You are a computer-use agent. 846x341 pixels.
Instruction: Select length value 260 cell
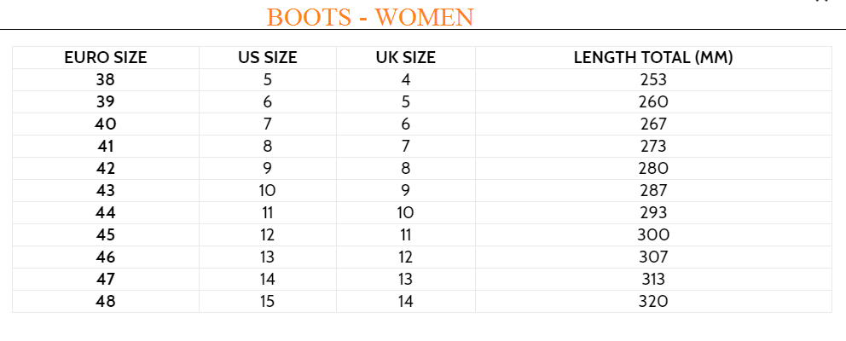point(653,102)
